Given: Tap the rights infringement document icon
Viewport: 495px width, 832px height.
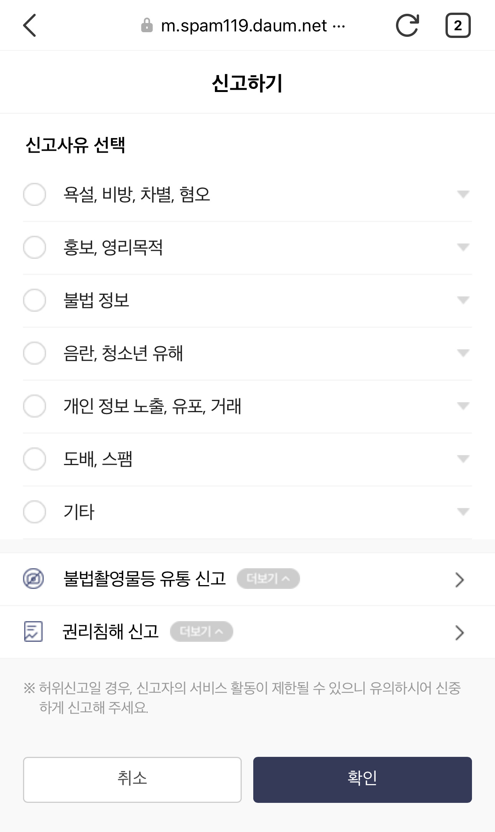Looking at the screenshot, I should (33, 631).
